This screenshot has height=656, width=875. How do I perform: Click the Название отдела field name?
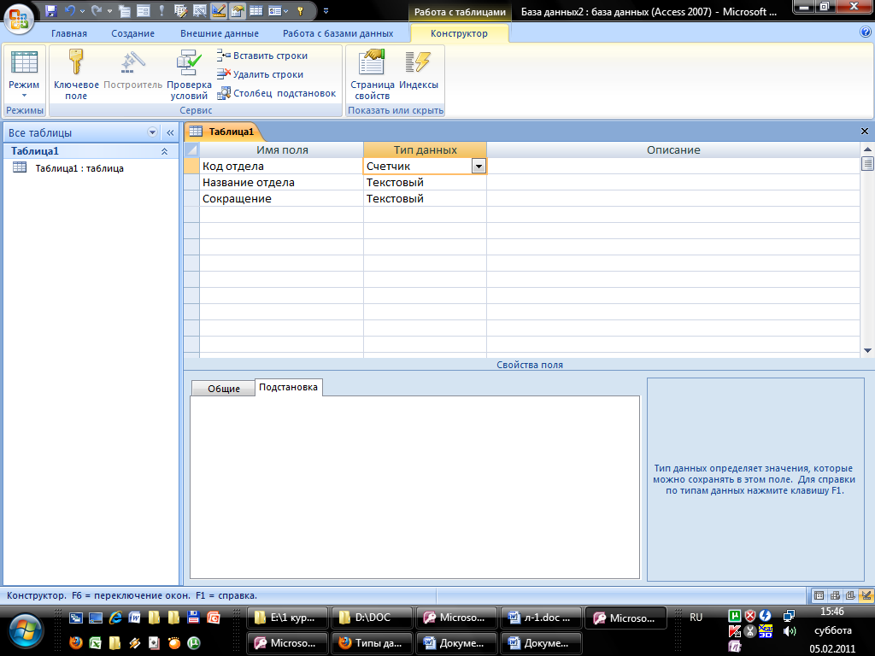point(282,183)
